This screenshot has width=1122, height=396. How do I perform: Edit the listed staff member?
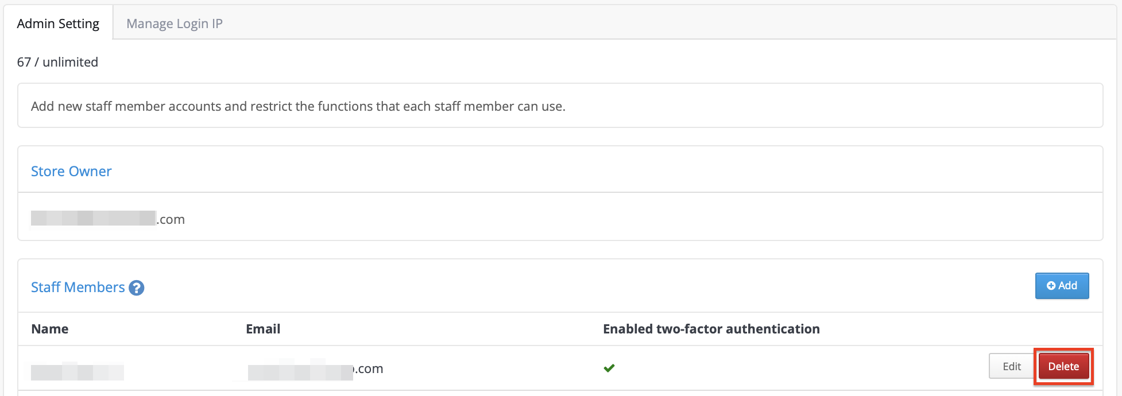click(x=1012, y=367)
